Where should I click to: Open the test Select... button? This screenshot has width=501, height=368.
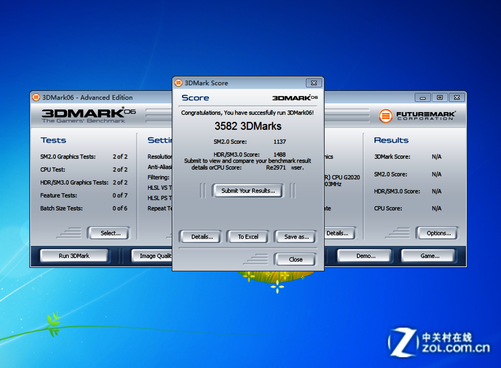pos(110,233)
